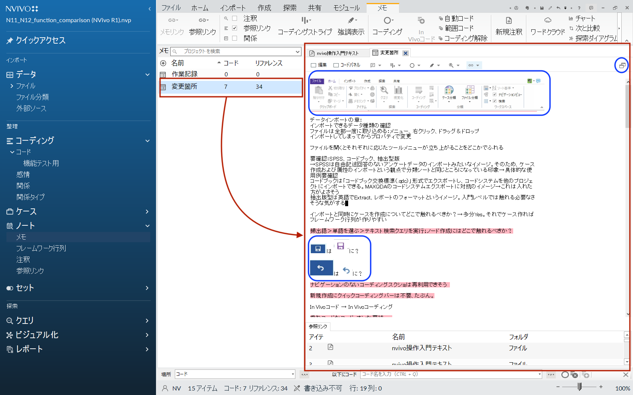633x395 pixels.
Task: Click the zoom slider in status bar
Action: click(579, 387)
